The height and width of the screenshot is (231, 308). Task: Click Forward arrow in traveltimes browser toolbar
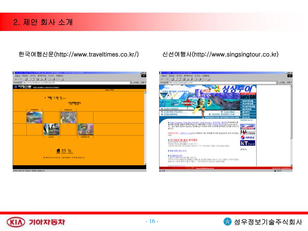[x=21, y=79]
